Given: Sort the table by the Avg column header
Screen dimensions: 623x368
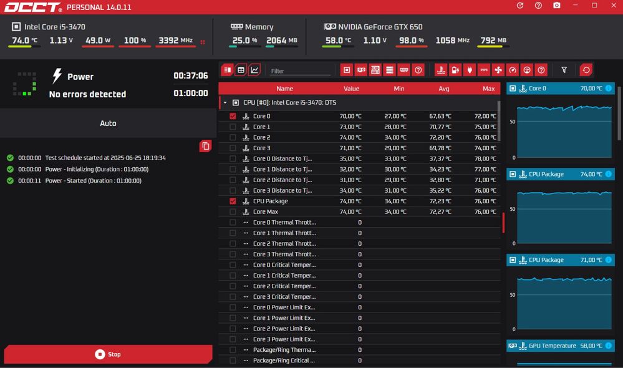Looking at the screenshot, I should (x=444, y=89).
